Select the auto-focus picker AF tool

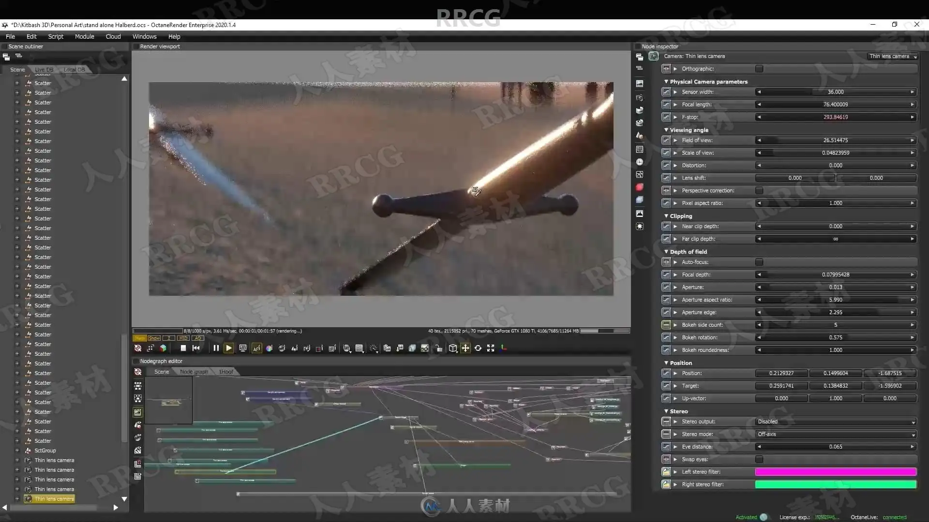coord(256,348)
